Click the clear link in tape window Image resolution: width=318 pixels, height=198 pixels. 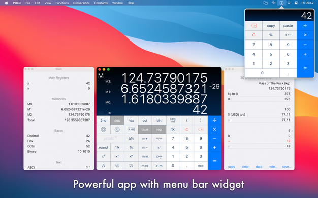tap(245, 167)
